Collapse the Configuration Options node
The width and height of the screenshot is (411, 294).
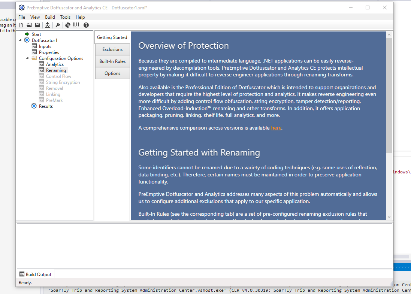pos(27,58)
